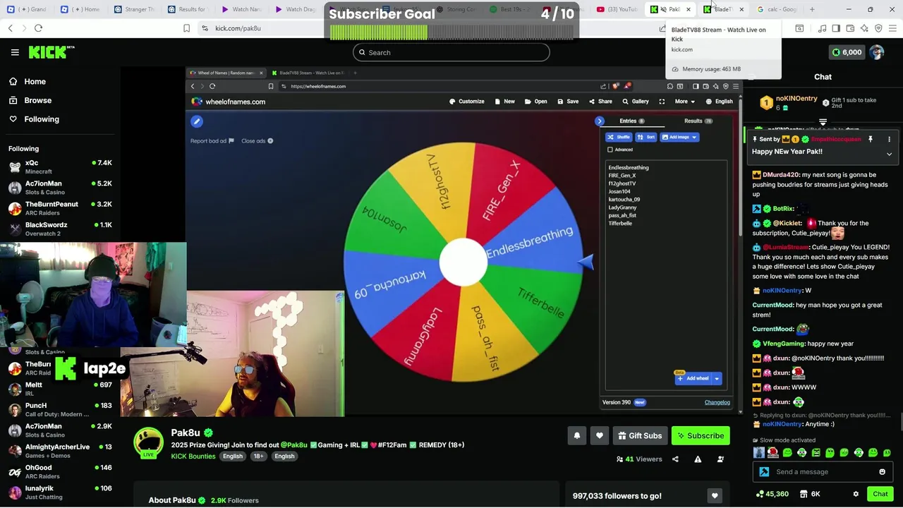903x508 pixels.
Task: Click the notification bell for Pak8u
Action: 576,435
